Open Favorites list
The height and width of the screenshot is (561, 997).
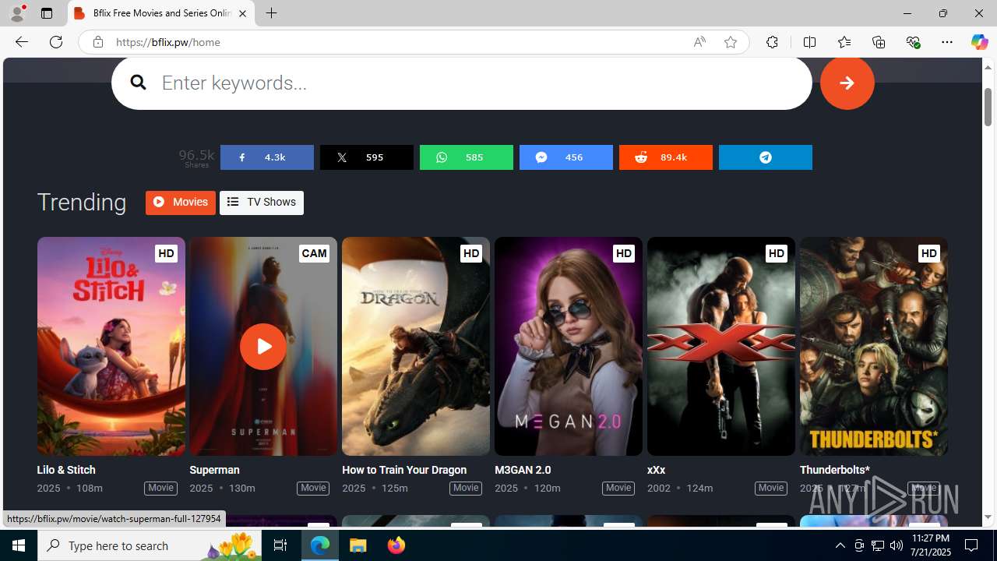click(x=844, y=42)
